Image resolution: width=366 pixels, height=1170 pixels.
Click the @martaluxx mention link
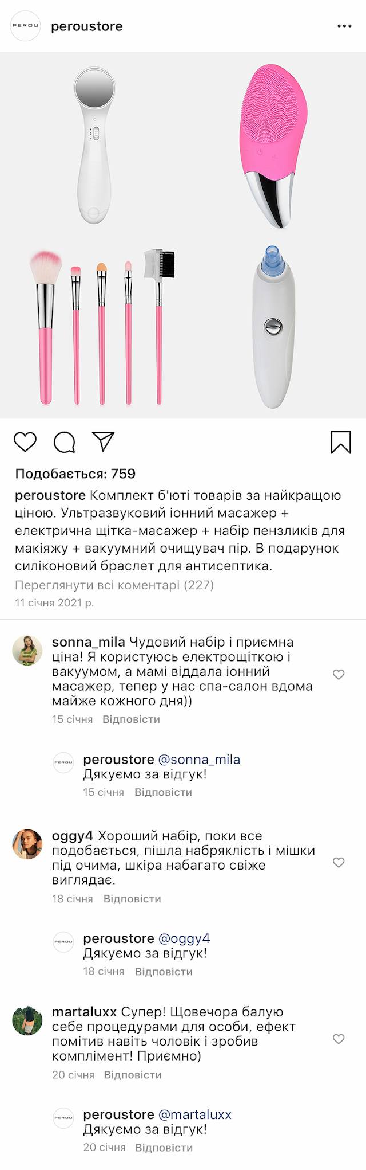(x=194, y=1114)
